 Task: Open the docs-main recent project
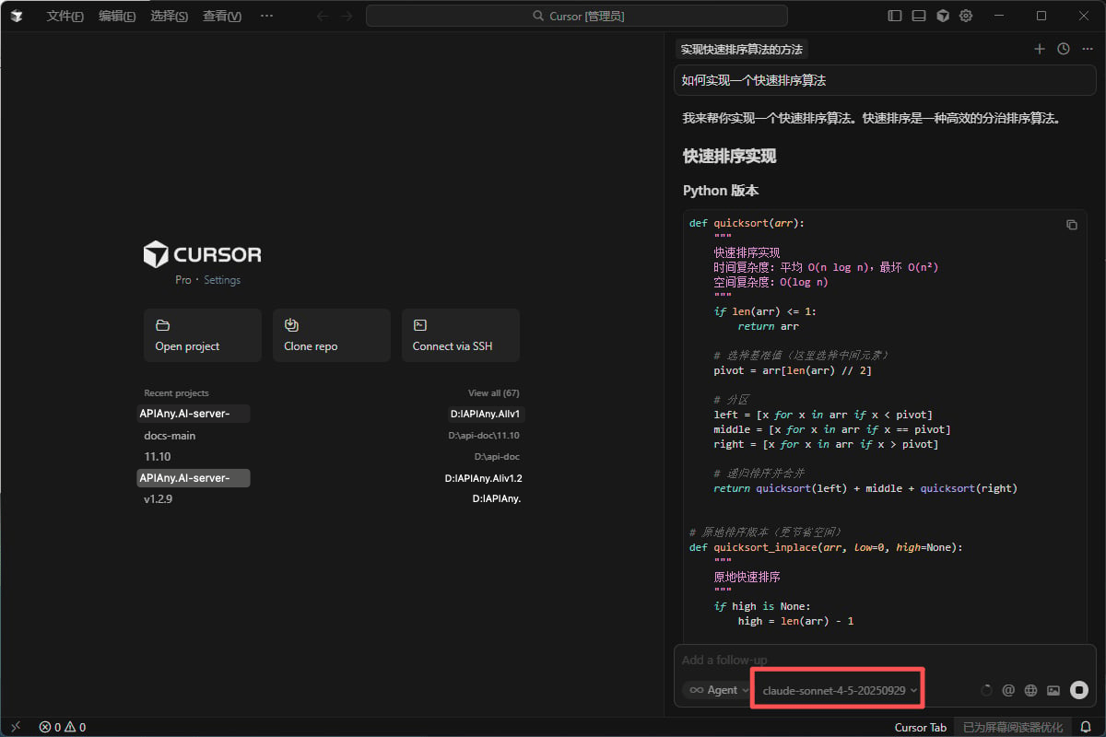[x=170, y=436]
